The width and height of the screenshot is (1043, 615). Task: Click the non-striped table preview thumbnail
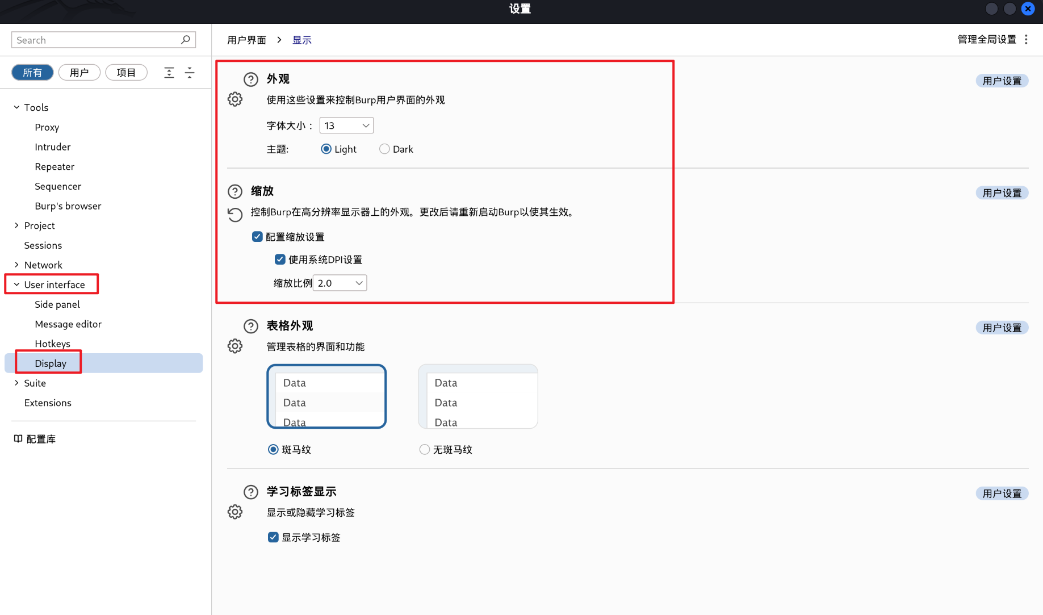[478, 396]
